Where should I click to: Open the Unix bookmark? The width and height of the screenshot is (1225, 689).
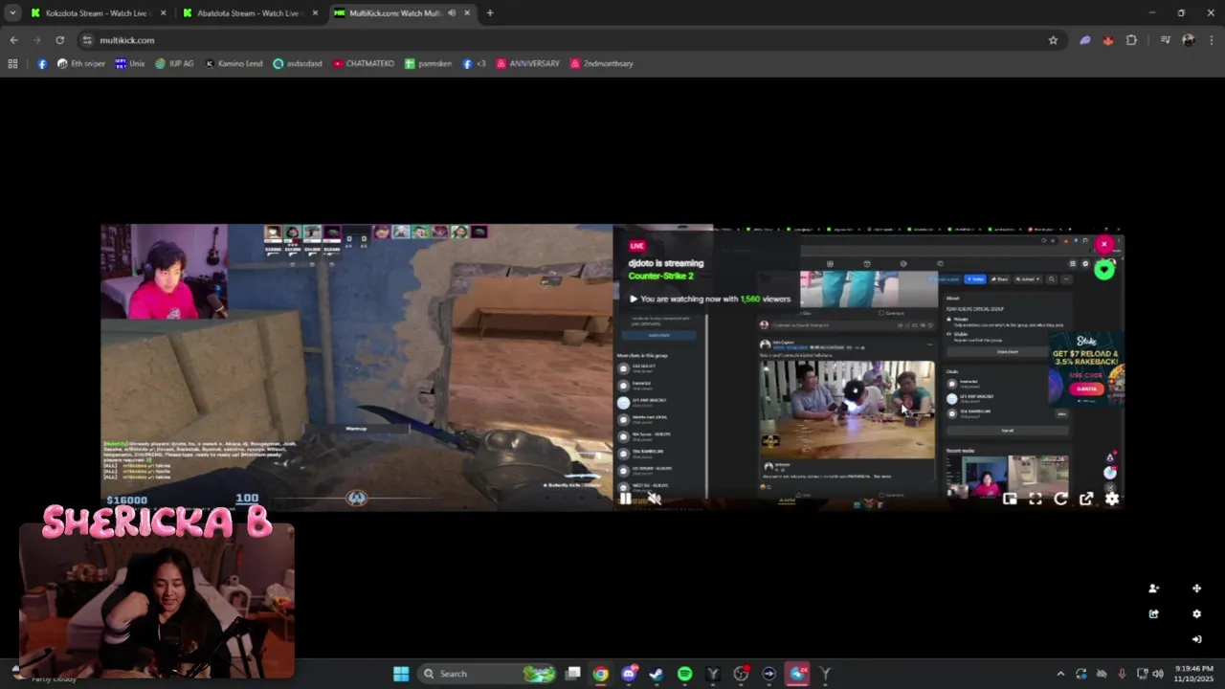(x=130, y=63)
